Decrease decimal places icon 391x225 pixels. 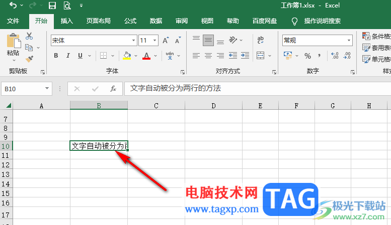(x=347, y=56)
